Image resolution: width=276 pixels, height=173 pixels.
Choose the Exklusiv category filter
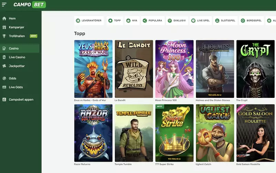(177, 21)
